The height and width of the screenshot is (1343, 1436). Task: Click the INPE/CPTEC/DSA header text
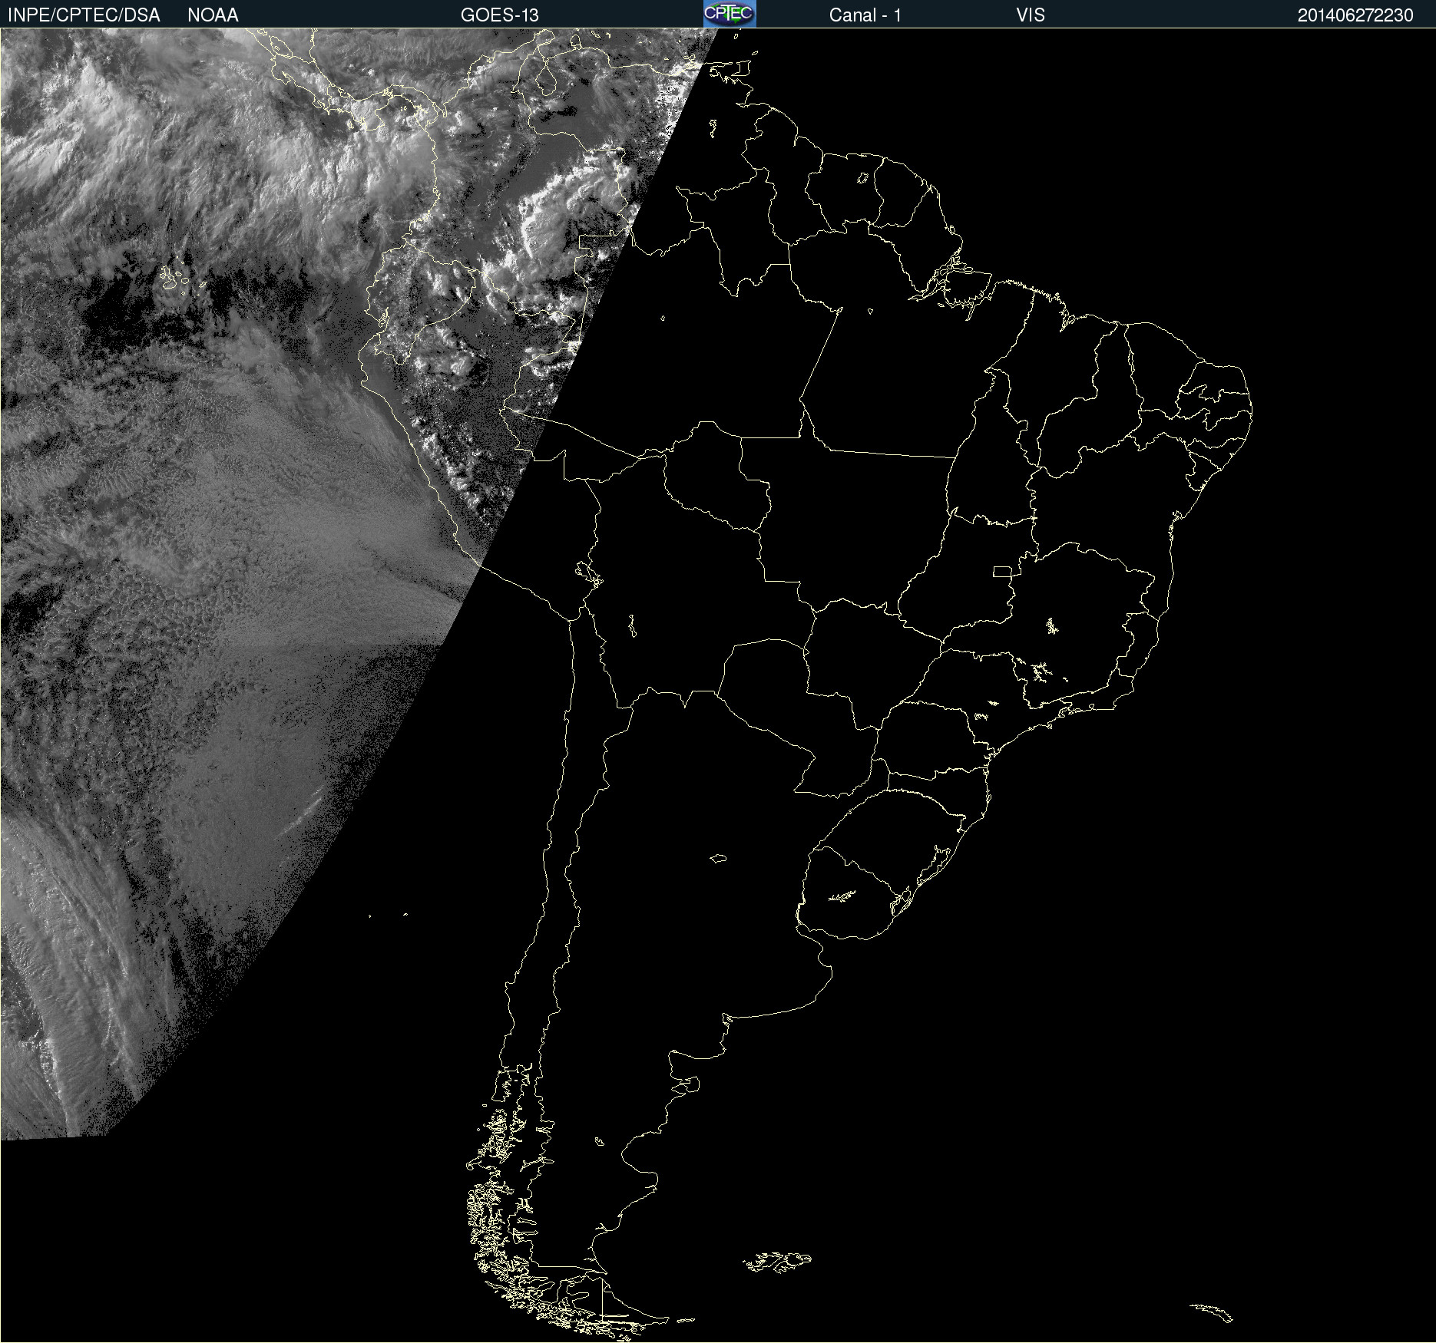pos(84,15)
